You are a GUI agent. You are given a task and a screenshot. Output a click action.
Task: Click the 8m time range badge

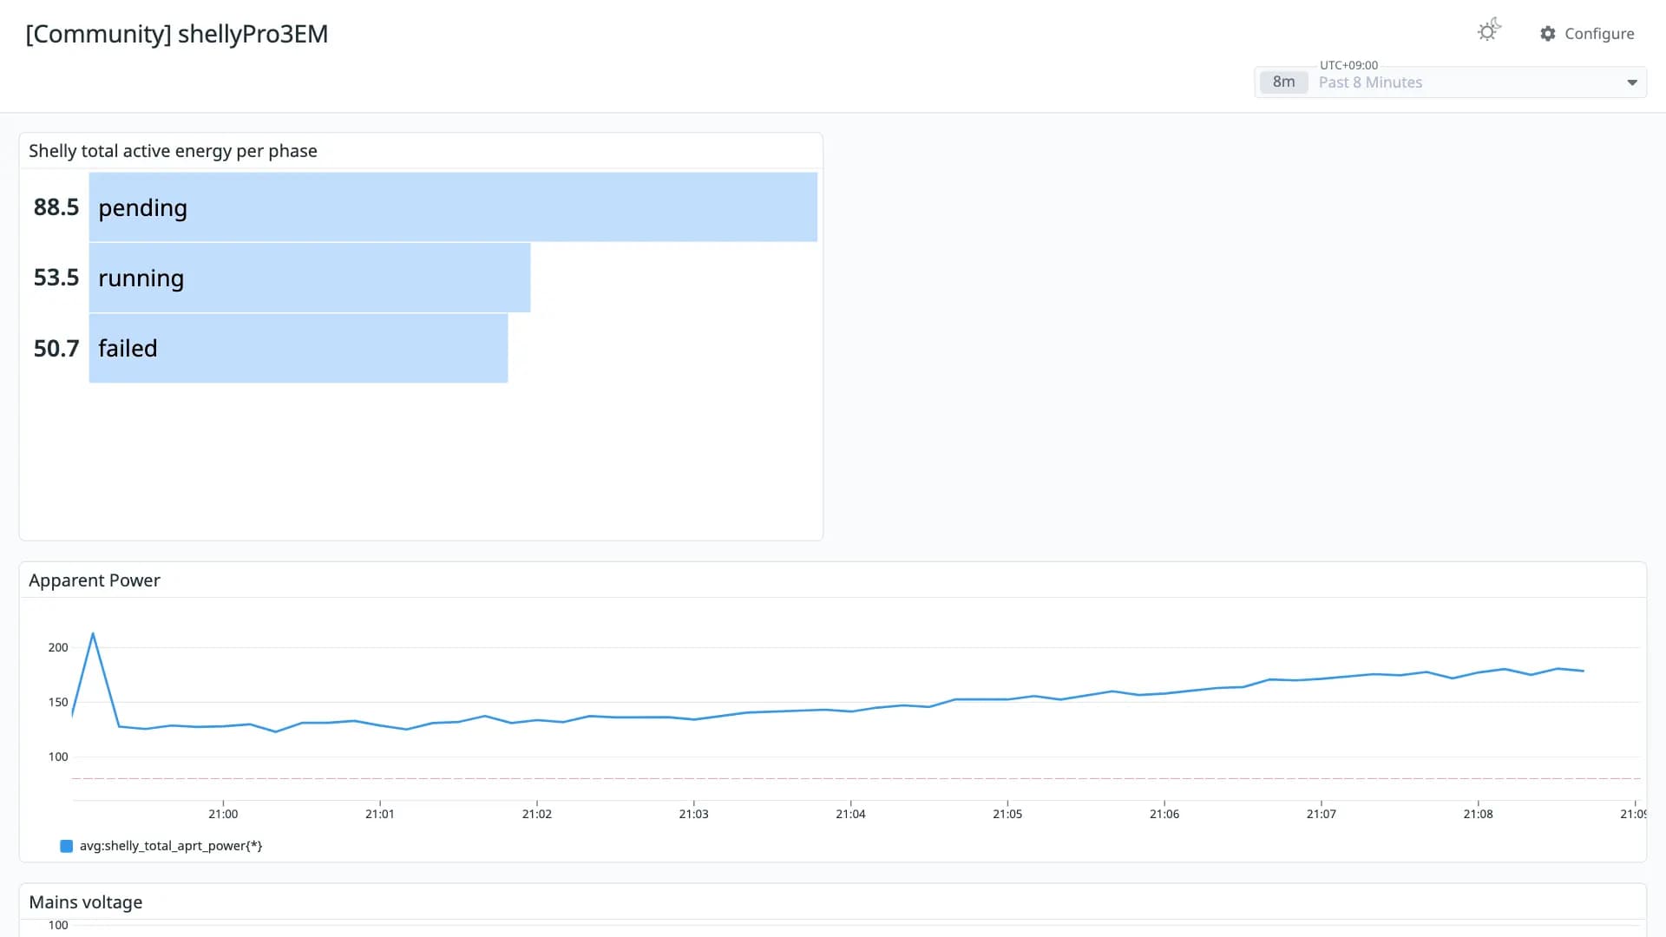(x=1283, y=82)
